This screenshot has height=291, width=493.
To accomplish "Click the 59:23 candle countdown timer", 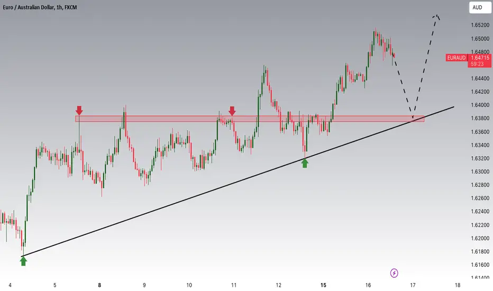I will [x=477, y=64].
